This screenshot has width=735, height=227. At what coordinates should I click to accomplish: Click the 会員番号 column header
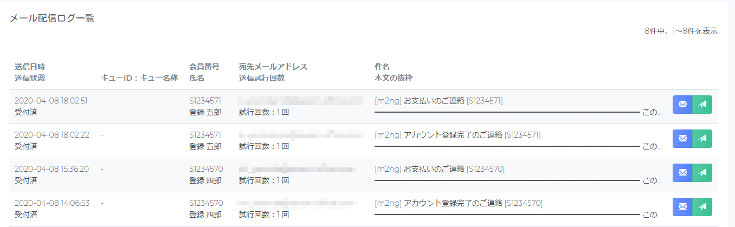pyautogui.click(x=204, y=67)
